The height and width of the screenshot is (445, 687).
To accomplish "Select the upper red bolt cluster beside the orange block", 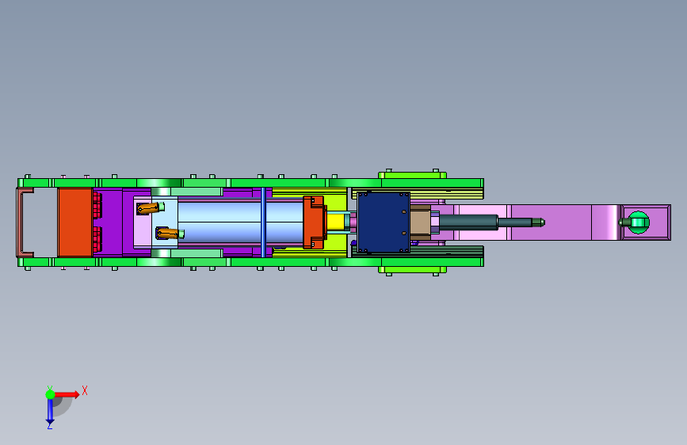I will [97, 206].
